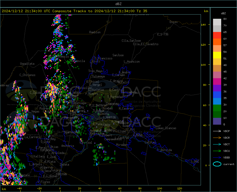This screenshot has width=237, height=192.
Task: Click the Chapanay place label
Action: pos(112,104)
